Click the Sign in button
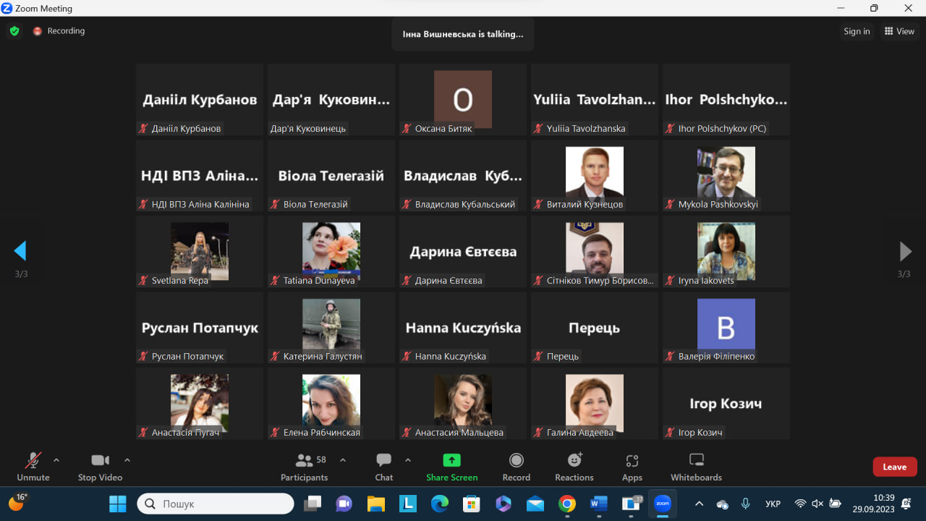The height and width of the screenshot is (521, 926). tap(857, 31)
